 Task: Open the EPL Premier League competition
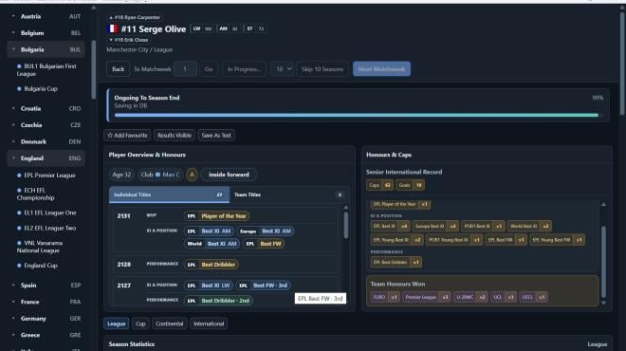46,175
